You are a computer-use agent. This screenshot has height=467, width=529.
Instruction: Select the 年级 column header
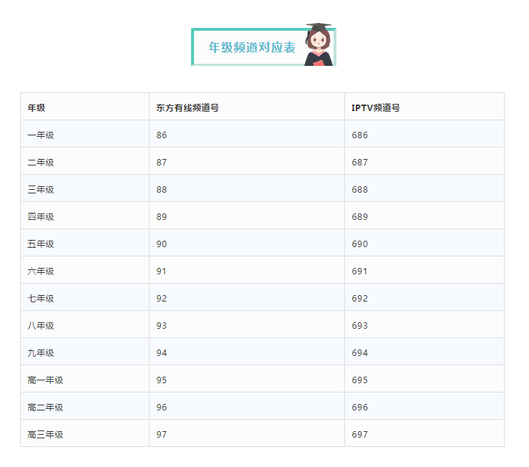click(37, 107)
